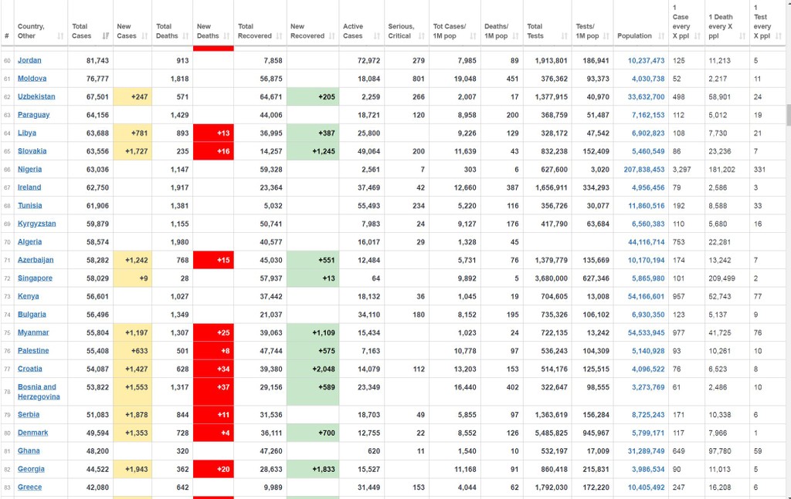
Task: Select Jordan's total cases value 81,743
Action: pos(97,60)
